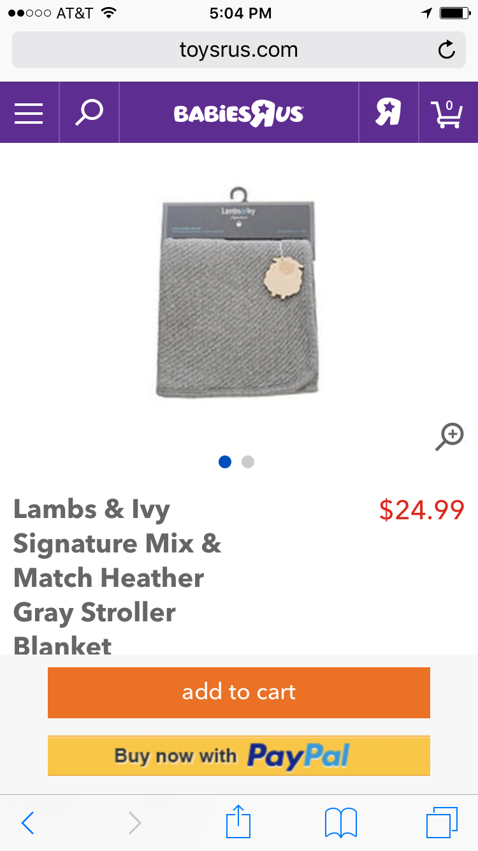This screenshot has width=478, height=851.
Task: Select the first image carousel dot
Action: (225, 462)
